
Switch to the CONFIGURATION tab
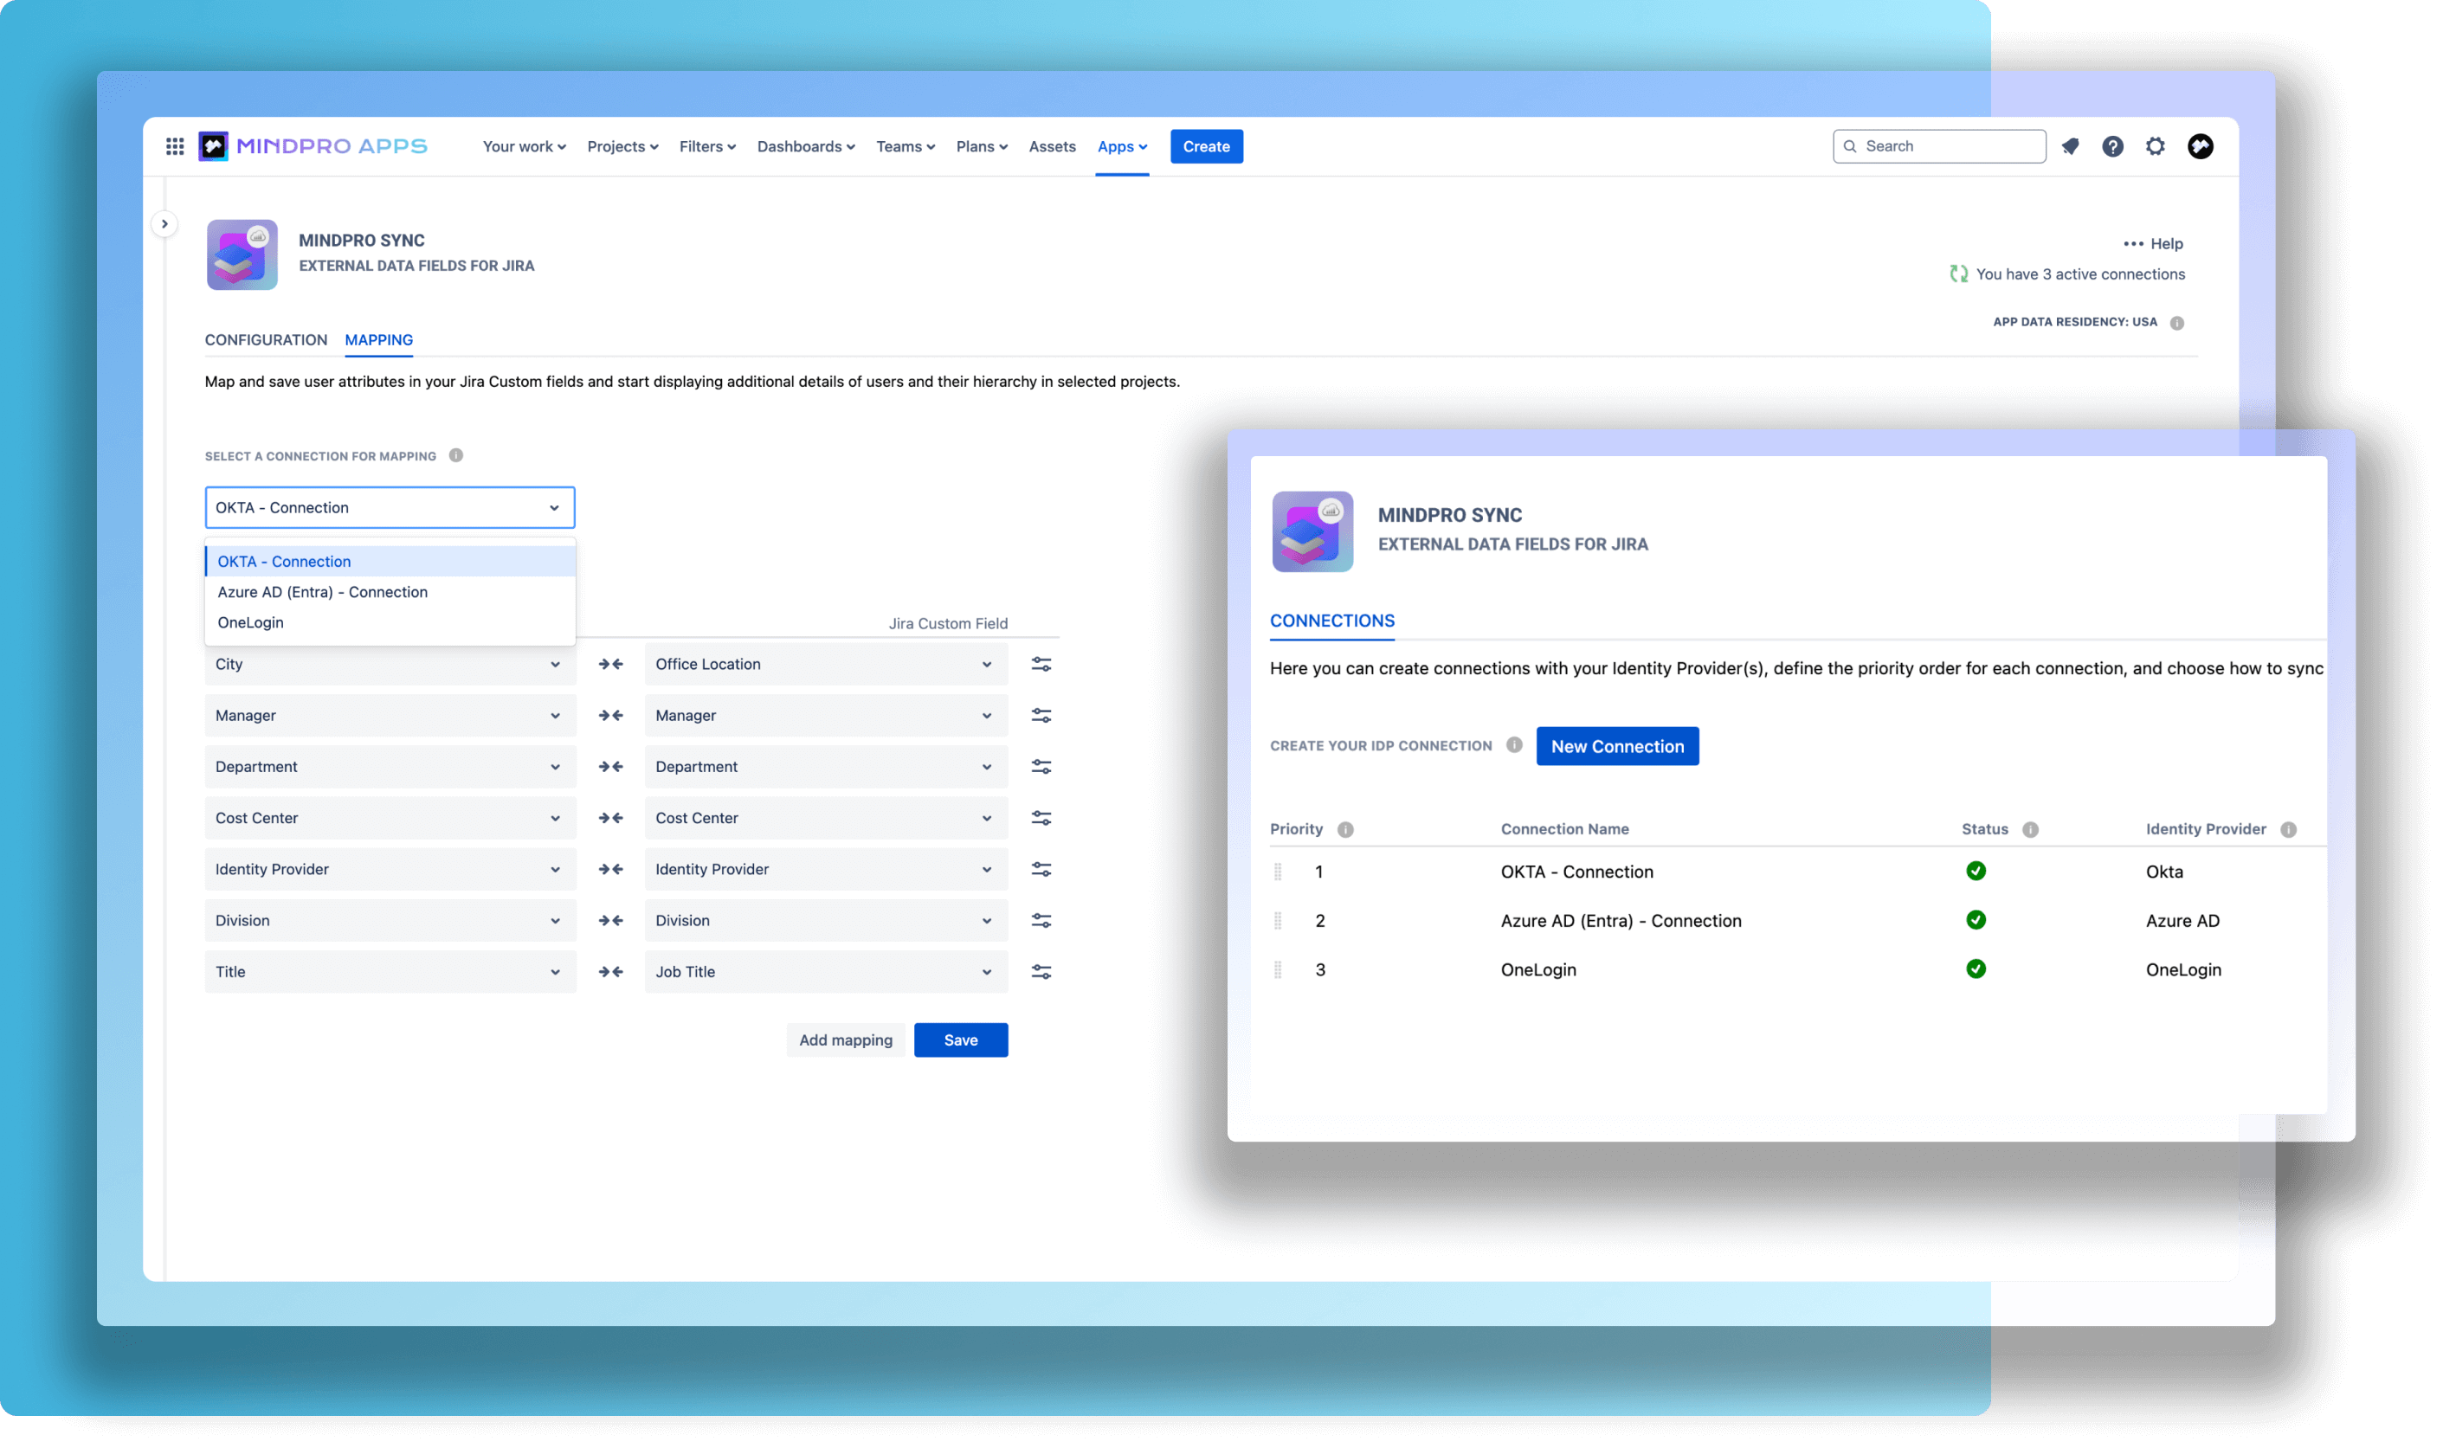(x=268, y=339)
